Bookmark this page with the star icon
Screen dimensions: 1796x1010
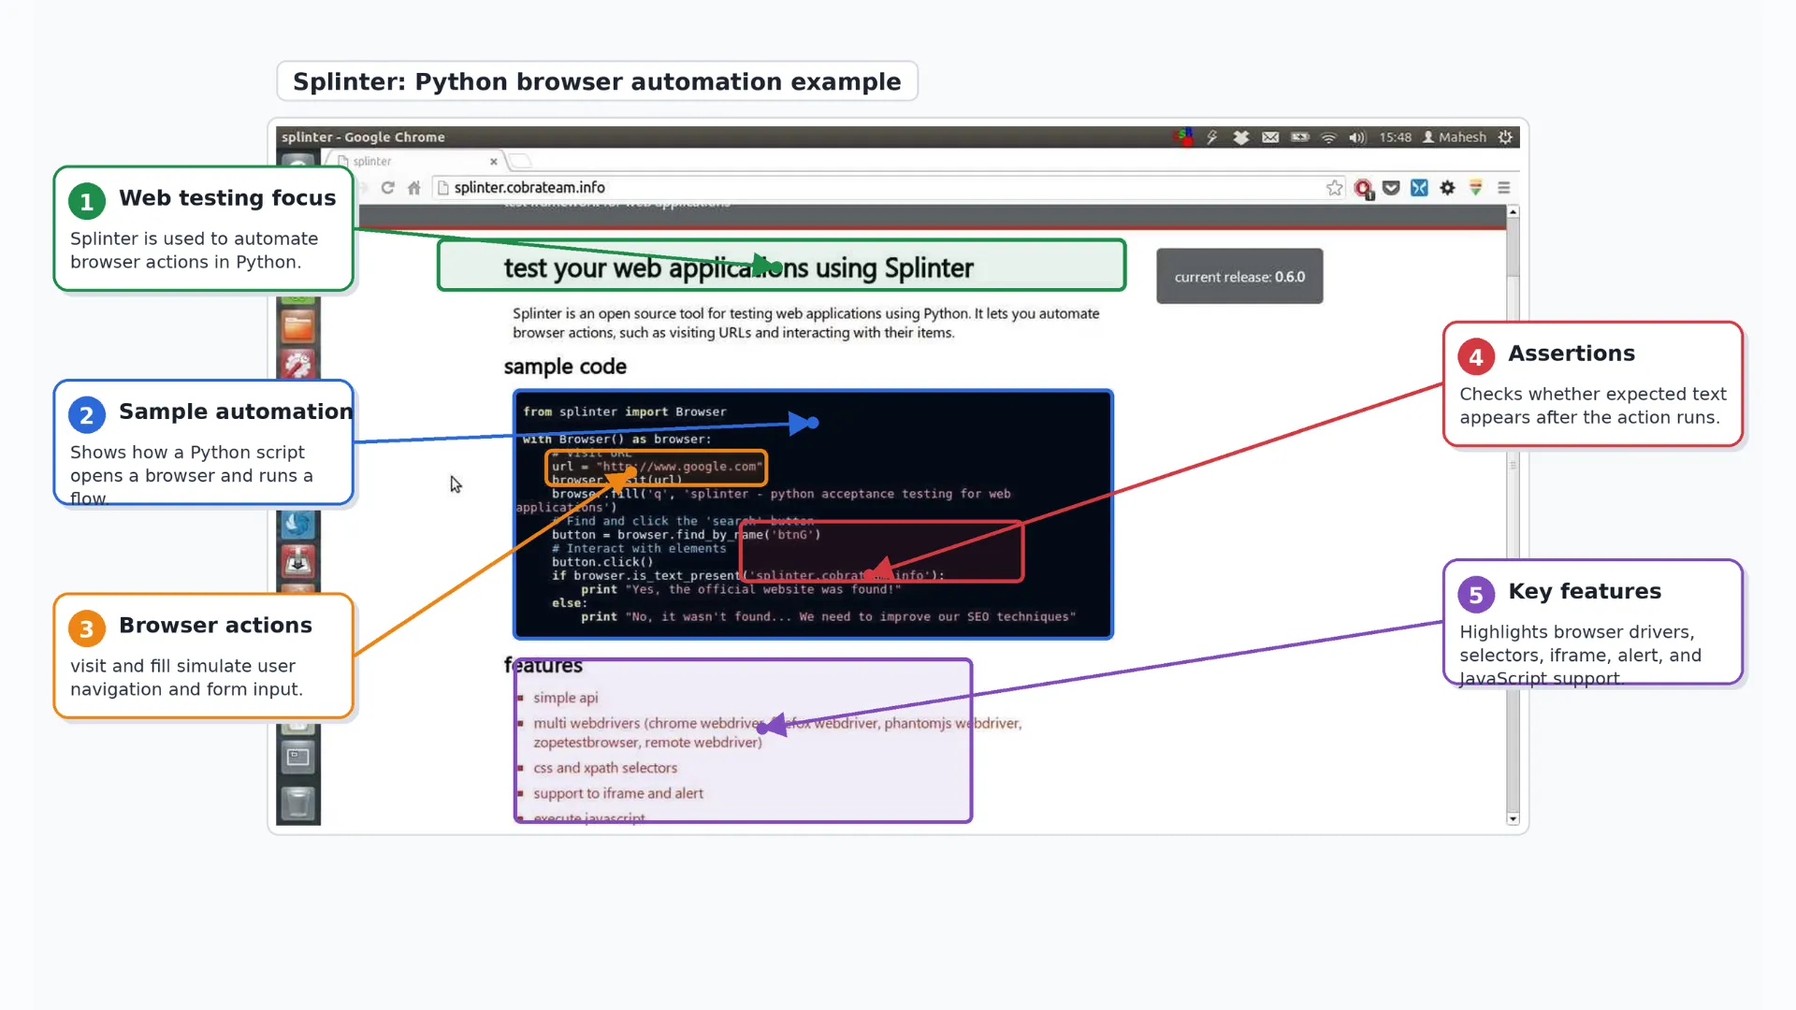click(x=1334, y=188)
